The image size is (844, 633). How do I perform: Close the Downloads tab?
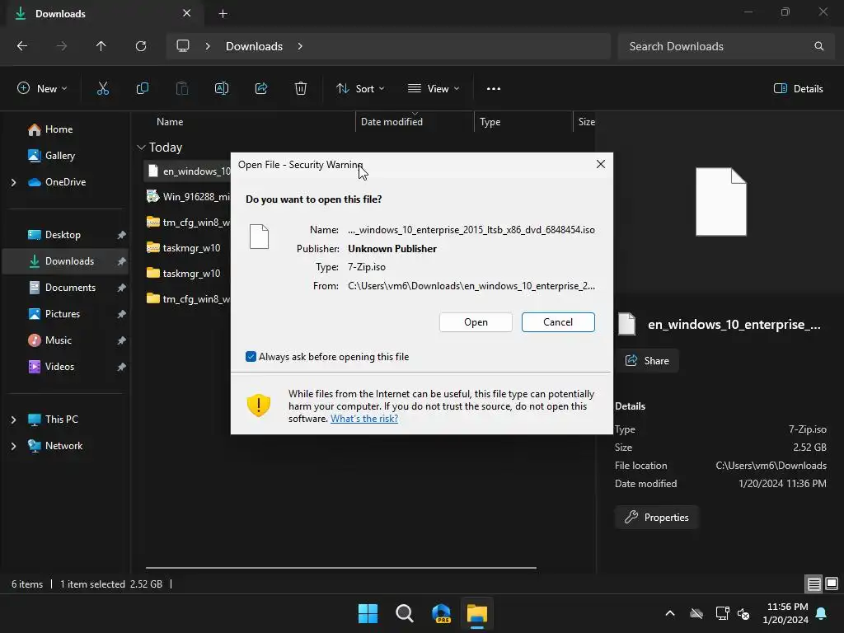tap(187, 13)
